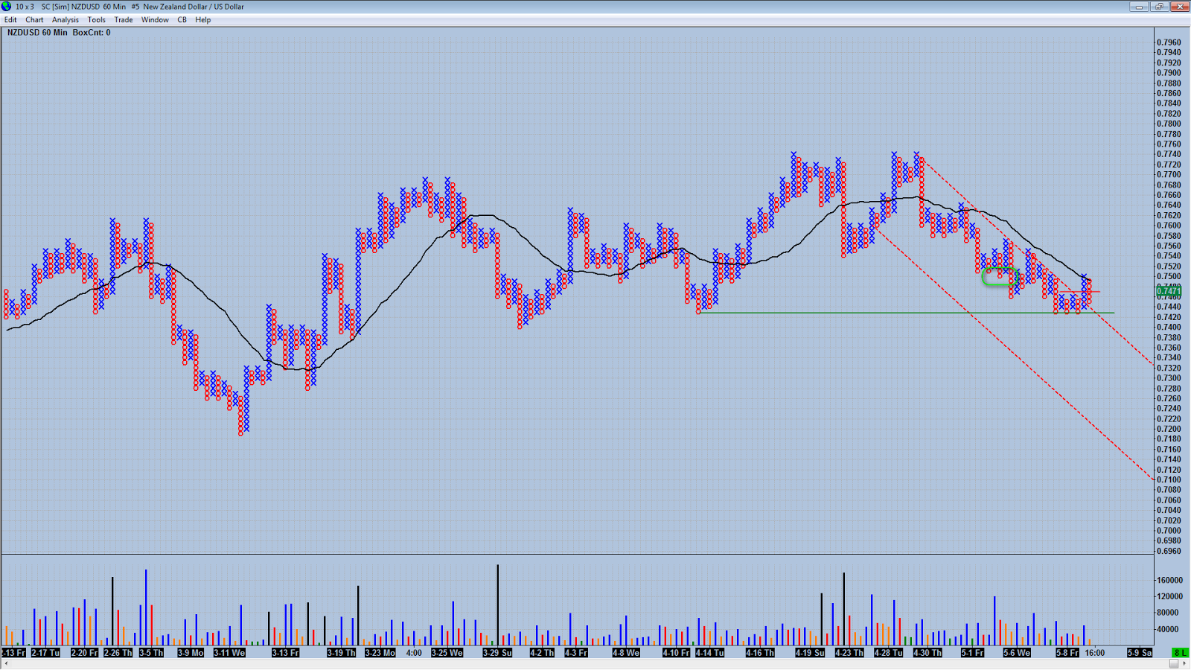
Task: Click the 2-17 Tu date label
Action: (x=45, y=653)
